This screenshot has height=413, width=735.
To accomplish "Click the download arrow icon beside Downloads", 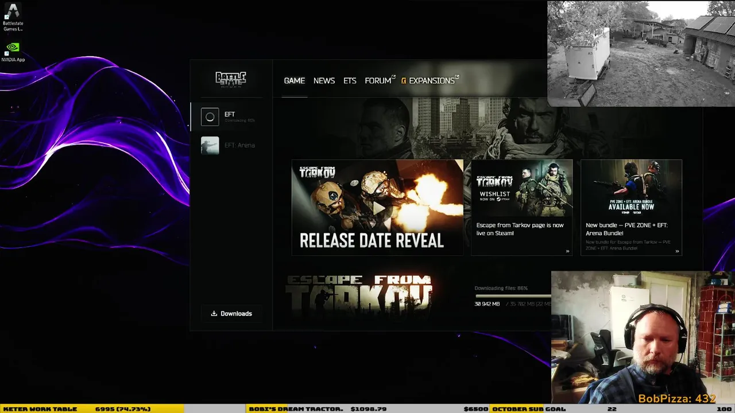I will (x=214, y=313).
